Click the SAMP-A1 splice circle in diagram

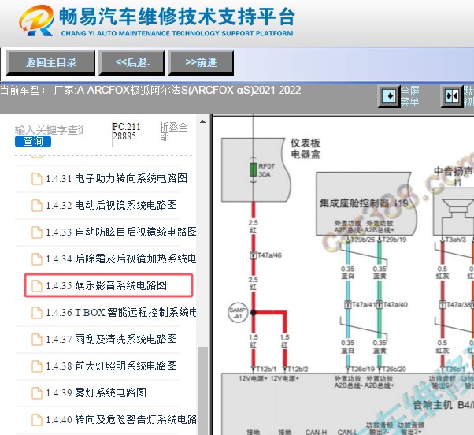click(x=238, y=313)
